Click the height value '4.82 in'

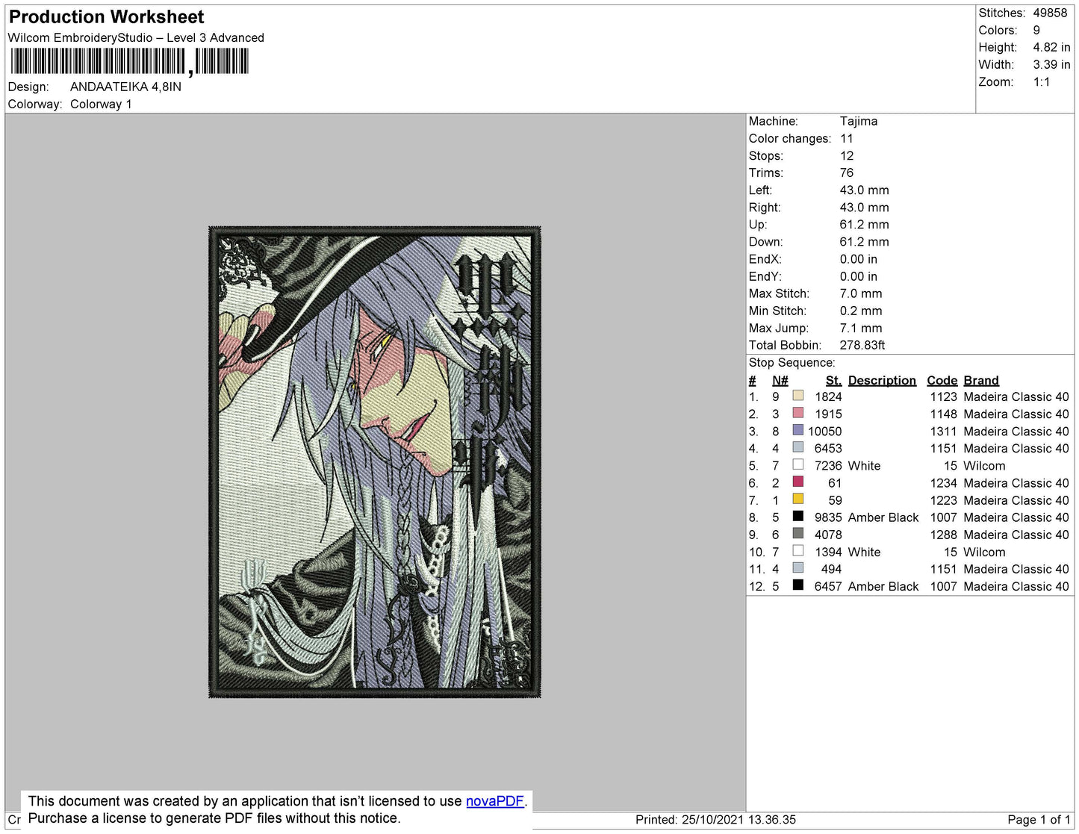click(x=1051, y=47)
